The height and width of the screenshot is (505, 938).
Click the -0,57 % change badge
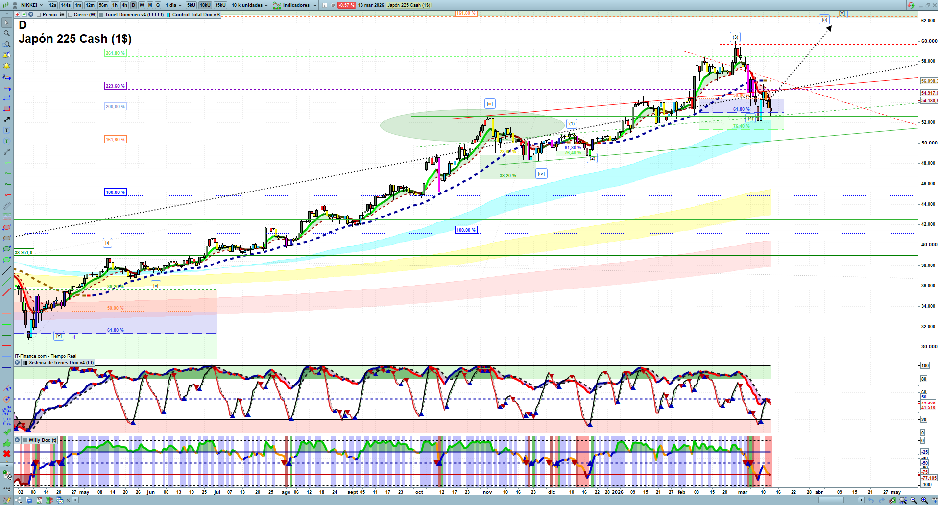(x=346, y=5)
